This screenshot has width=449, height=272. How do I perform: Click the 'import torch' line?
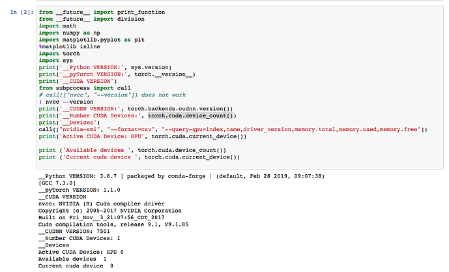(59, 53)
